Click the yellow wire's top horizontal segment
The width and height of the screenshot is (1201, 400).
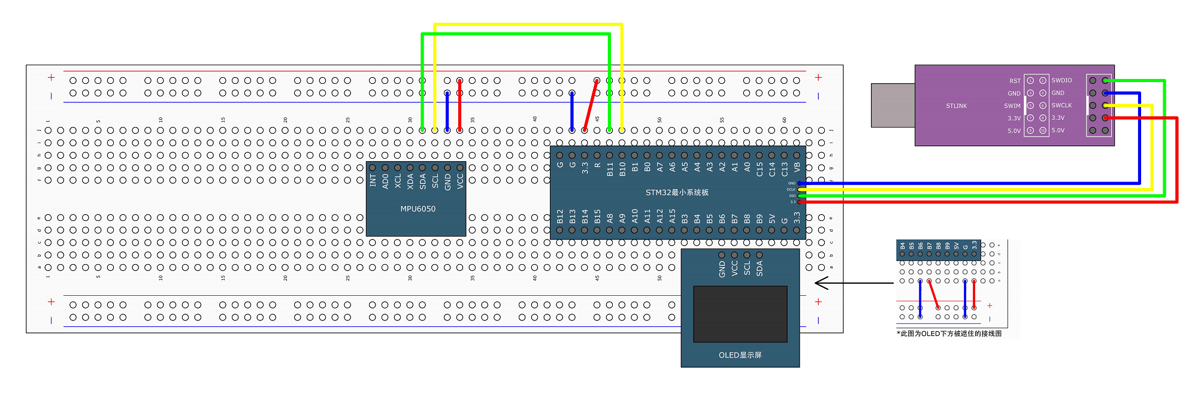coord(528,25)
